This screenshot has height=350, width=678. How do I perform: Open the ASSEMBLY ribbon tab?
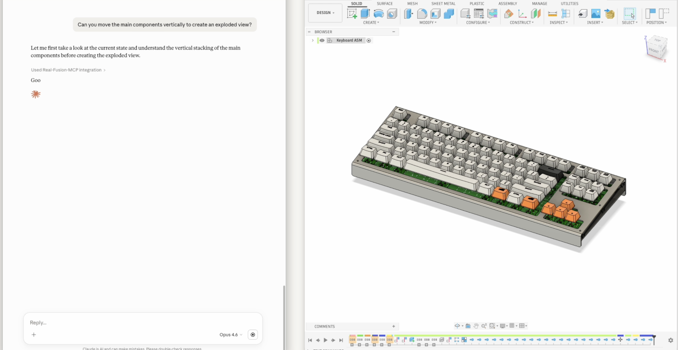(508, 4)
